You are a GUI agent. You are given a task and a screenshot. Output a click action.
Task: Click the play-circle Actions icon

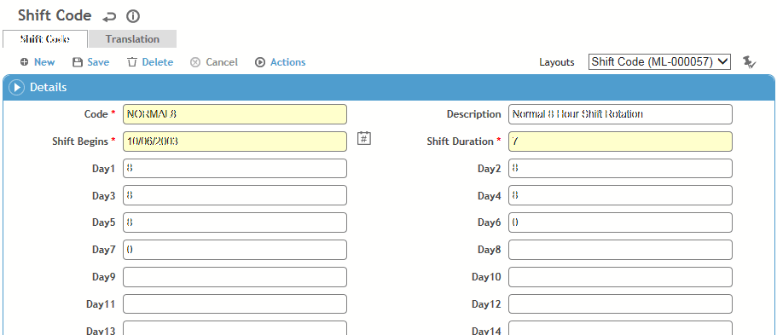[260, 62]
